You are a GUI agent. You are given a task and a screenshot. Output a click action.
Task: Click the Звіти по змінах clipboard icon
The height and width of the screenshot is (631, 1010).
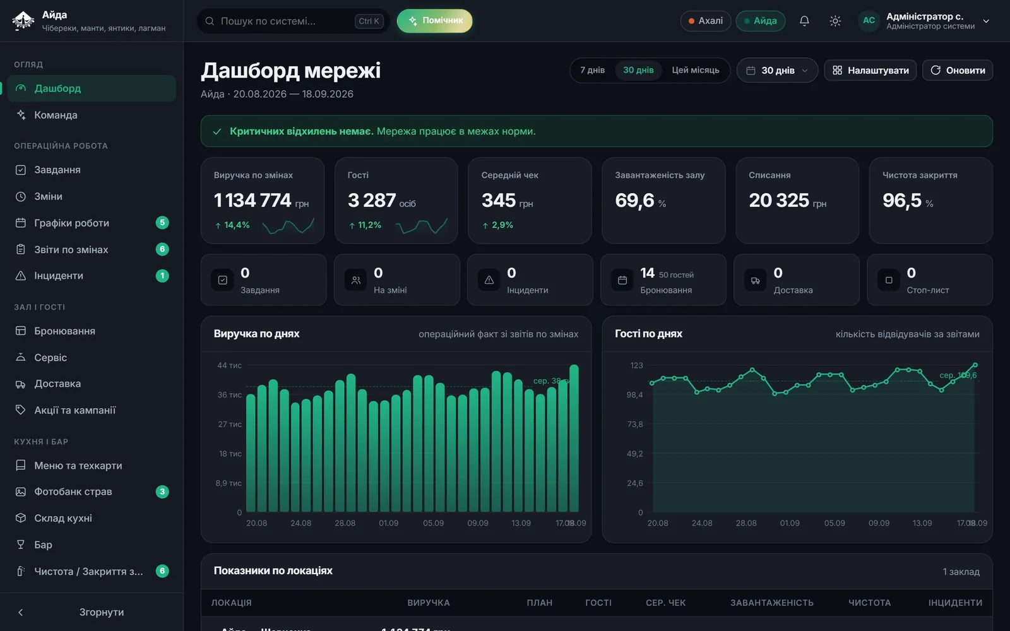(21, 249)
